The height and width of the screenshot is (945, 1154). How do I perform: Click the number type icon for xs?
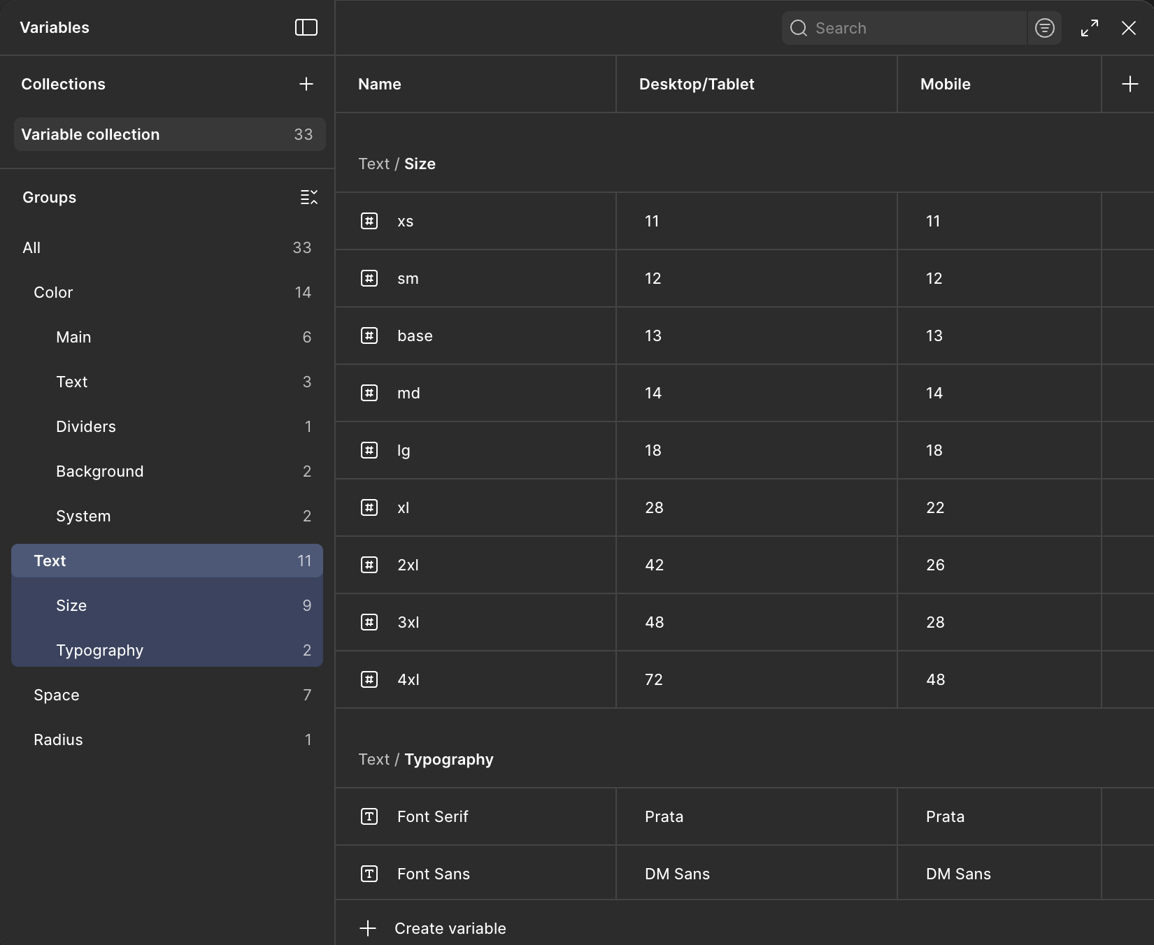369,221
